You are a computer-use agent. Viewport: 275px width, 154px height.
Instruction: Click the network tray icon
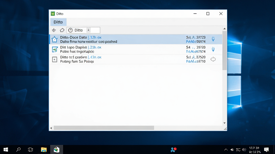(238, 150)
